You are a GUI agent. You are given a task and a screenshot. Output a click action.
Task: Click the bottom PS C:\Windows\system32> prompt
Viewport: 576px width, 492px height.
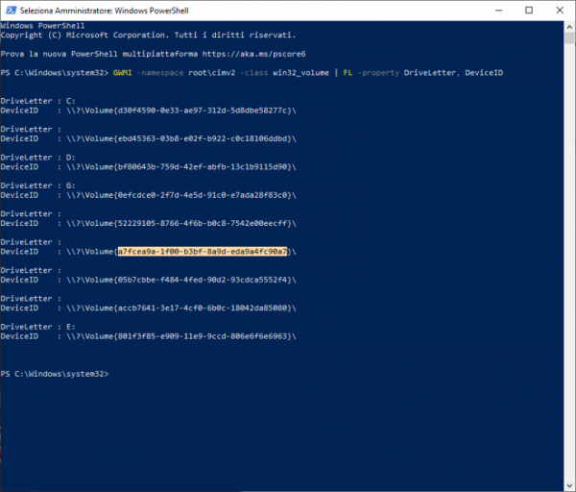(55, 374)
